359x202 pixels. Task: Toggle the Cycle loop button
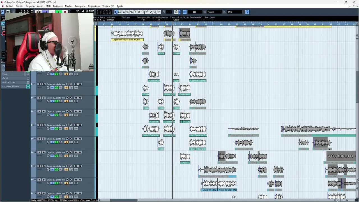coord(45,12)
